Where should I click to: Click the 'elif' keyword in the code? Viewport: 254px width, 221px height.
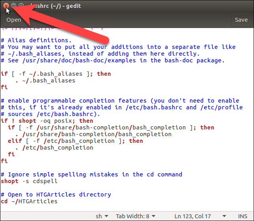point(15,141)
